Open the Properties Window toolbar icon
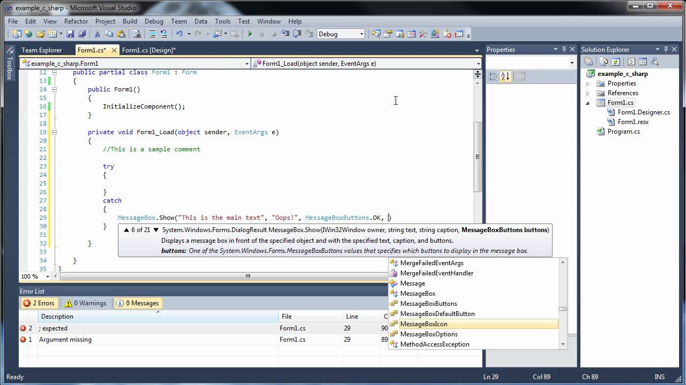 tap(387, 34)
